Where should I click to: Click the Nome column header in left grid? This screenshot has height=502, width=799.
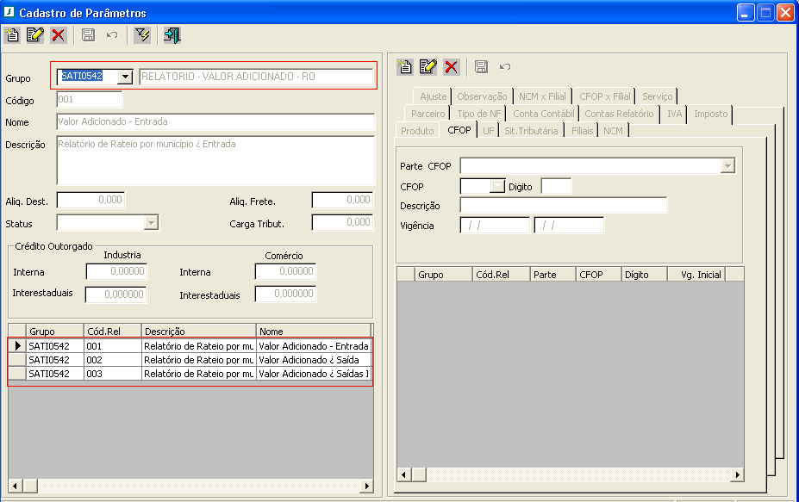coord(312,331)
